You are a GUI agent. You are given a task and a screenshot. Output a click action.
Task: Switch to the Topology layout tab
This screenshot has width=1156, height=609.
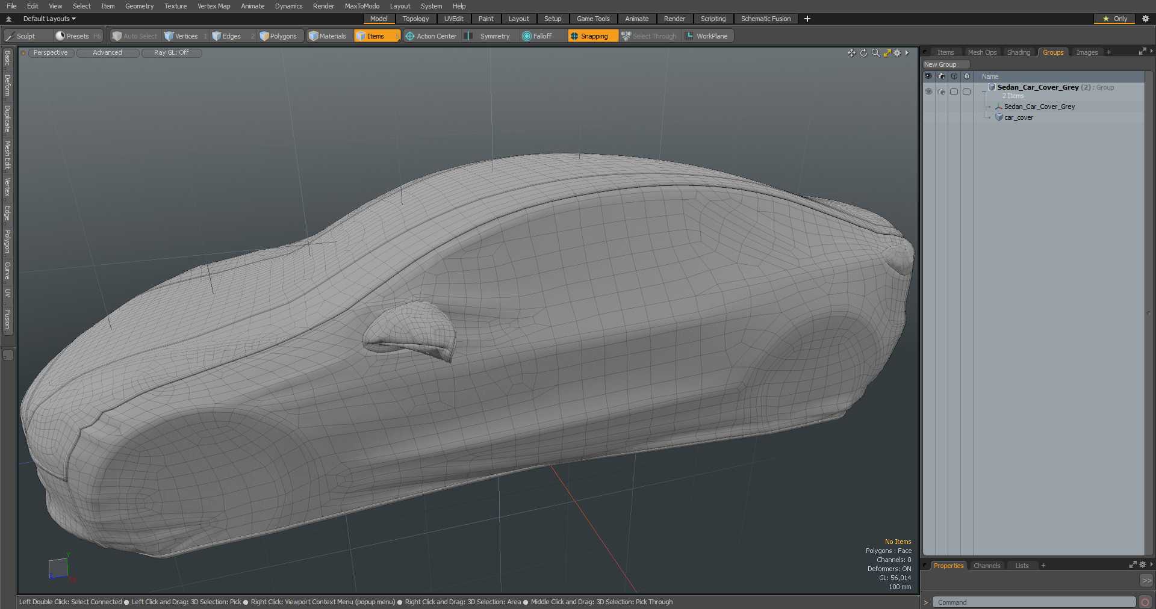coord(416,19)
